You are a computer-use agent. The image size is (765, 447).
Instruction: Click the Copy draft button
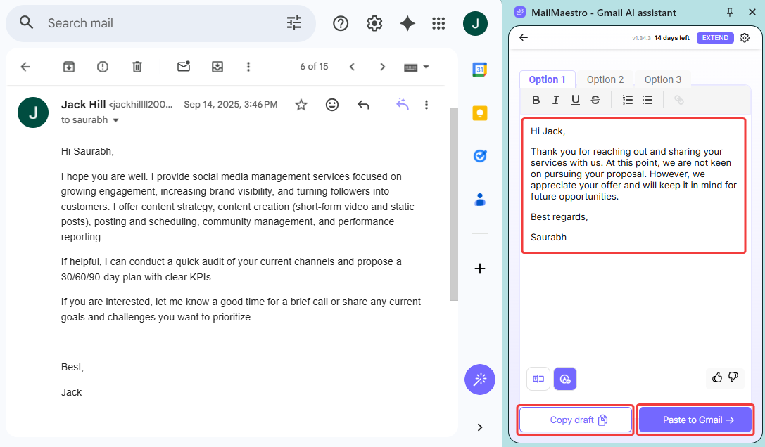(576, 420)
